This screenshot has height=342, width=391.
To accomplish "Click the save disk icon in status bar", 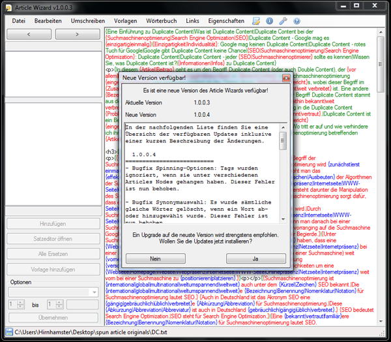I will 9,332.
